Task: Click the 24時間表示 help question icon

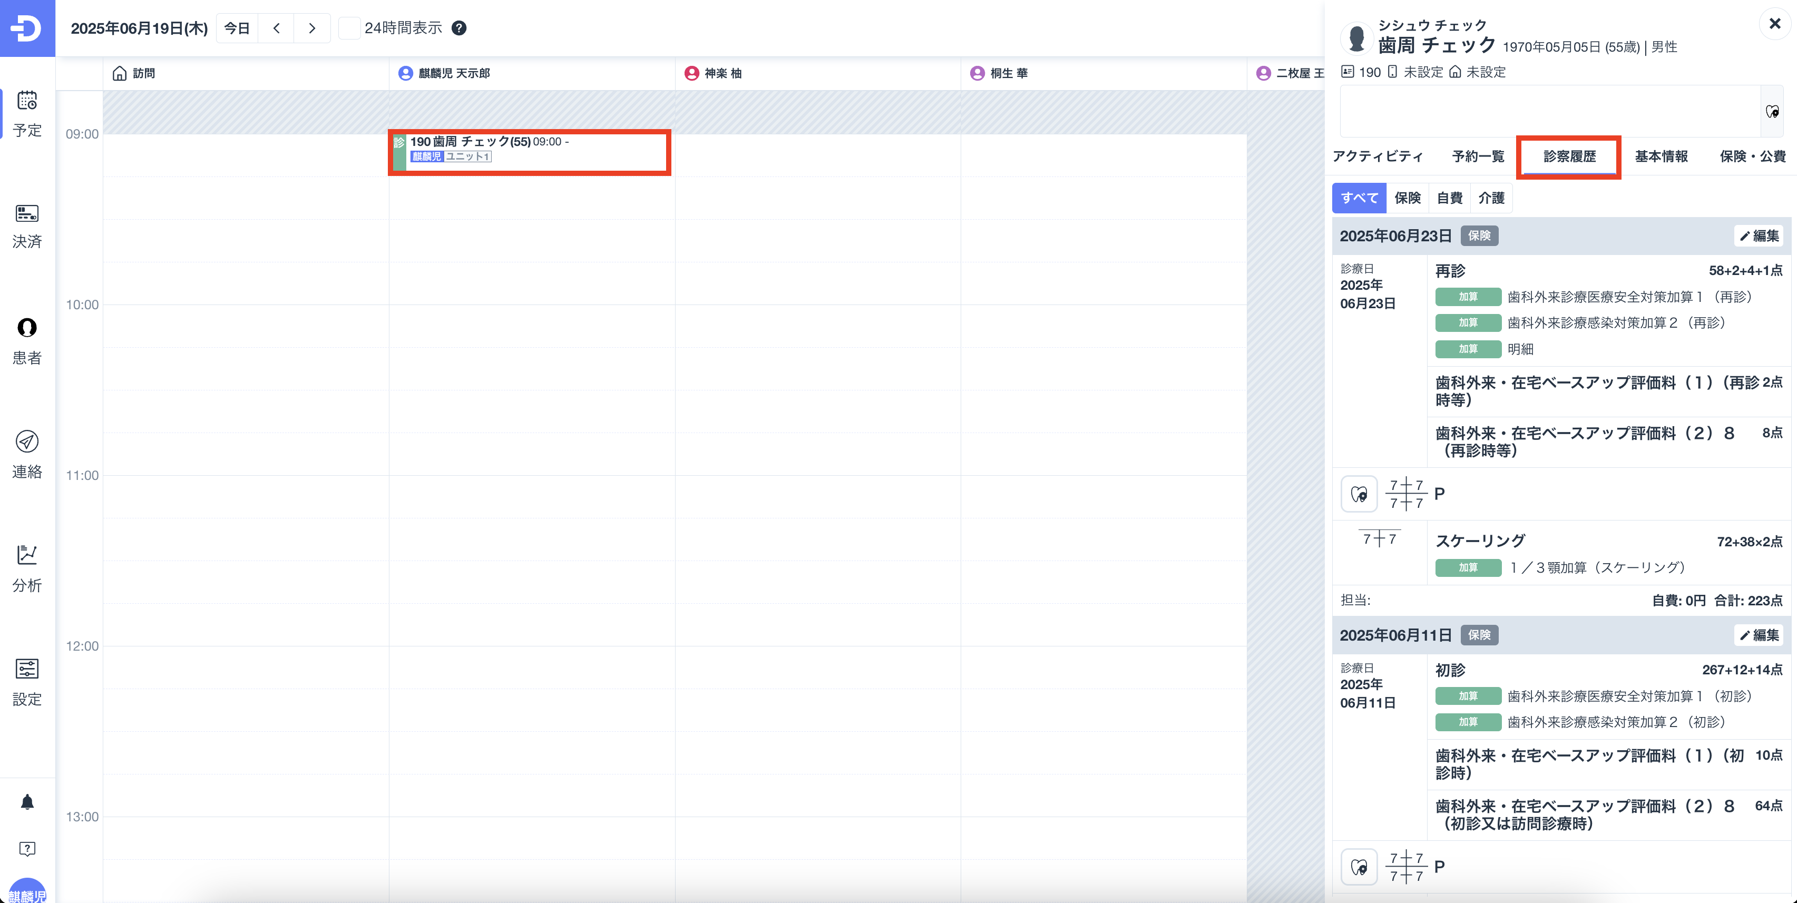Action: coord(458,28)
